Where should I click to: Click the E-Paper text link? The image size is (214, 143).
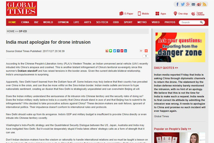[x=129, y=14]
